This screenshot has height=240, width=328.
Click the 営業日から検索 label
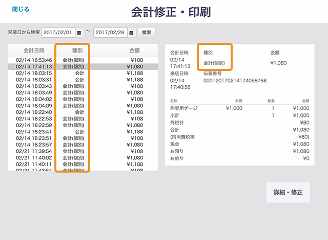tap(24, 32)
